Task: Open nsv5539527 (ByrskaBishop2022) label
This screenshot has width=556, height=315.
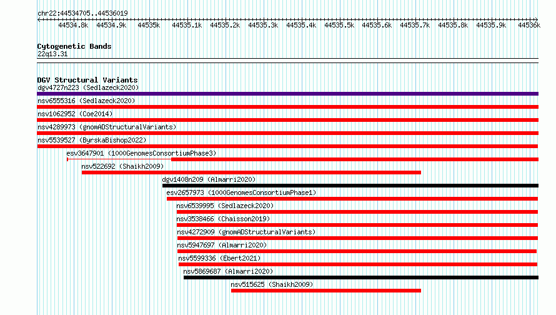Action: (x=92, y=140)
